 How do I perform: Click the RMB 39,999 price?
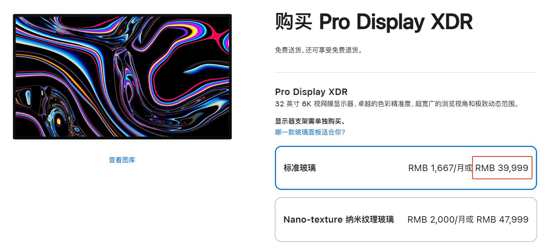click(502, 168)
